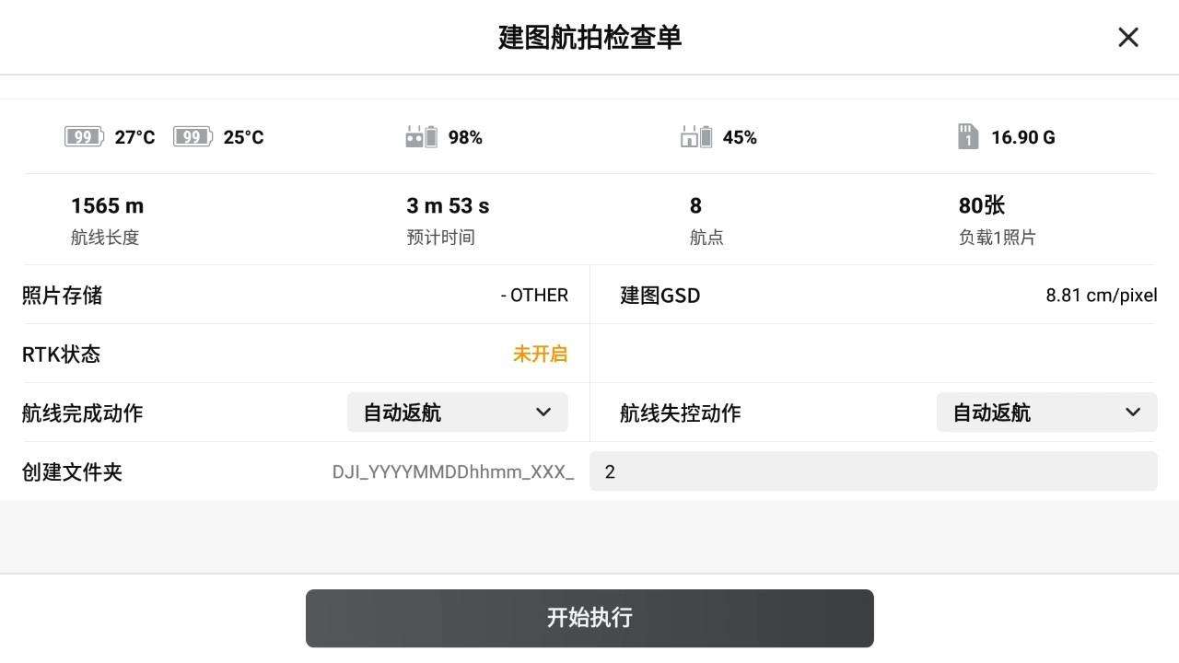1179x663 pixels.
Task: Open the 航线完成动作 dropdown
Action: pyautogui.click(x=458, y=413)
